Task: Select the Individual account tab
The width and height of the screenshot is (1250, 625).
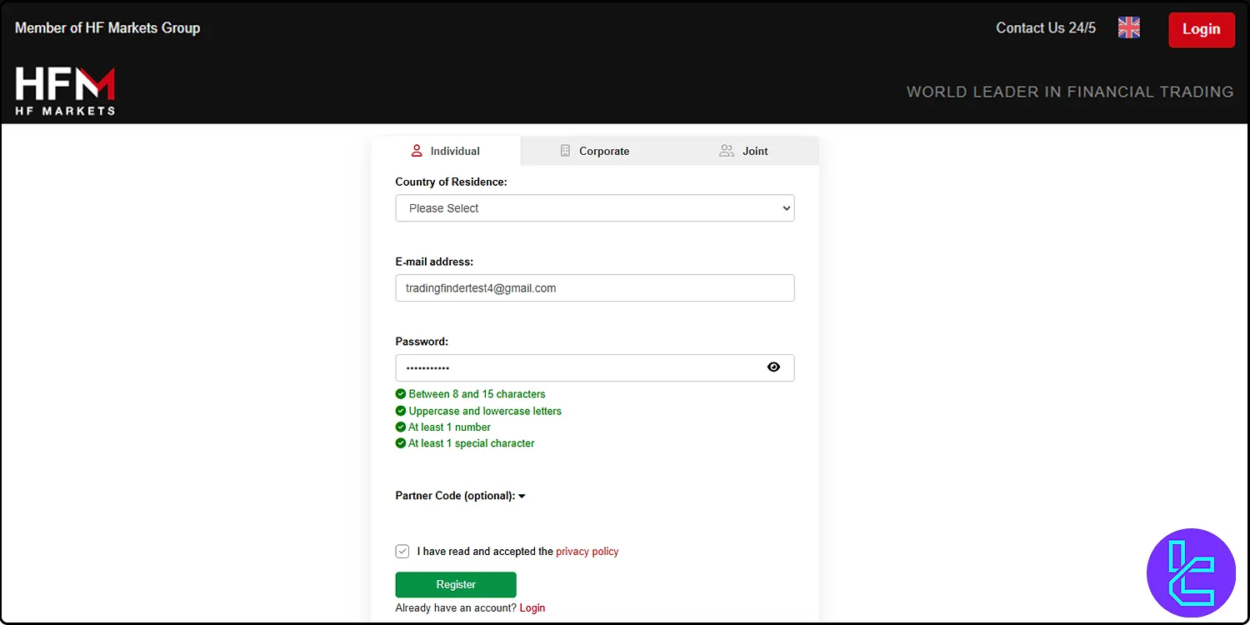Action: [446, 151]
